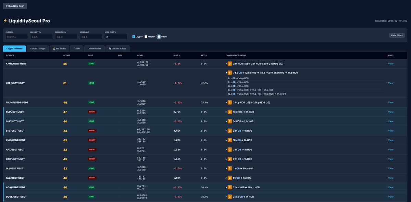The width and height of the screenshot is (411, 202).
Task: Uncheck the Crypto checkbox
Action: point(134,36)
